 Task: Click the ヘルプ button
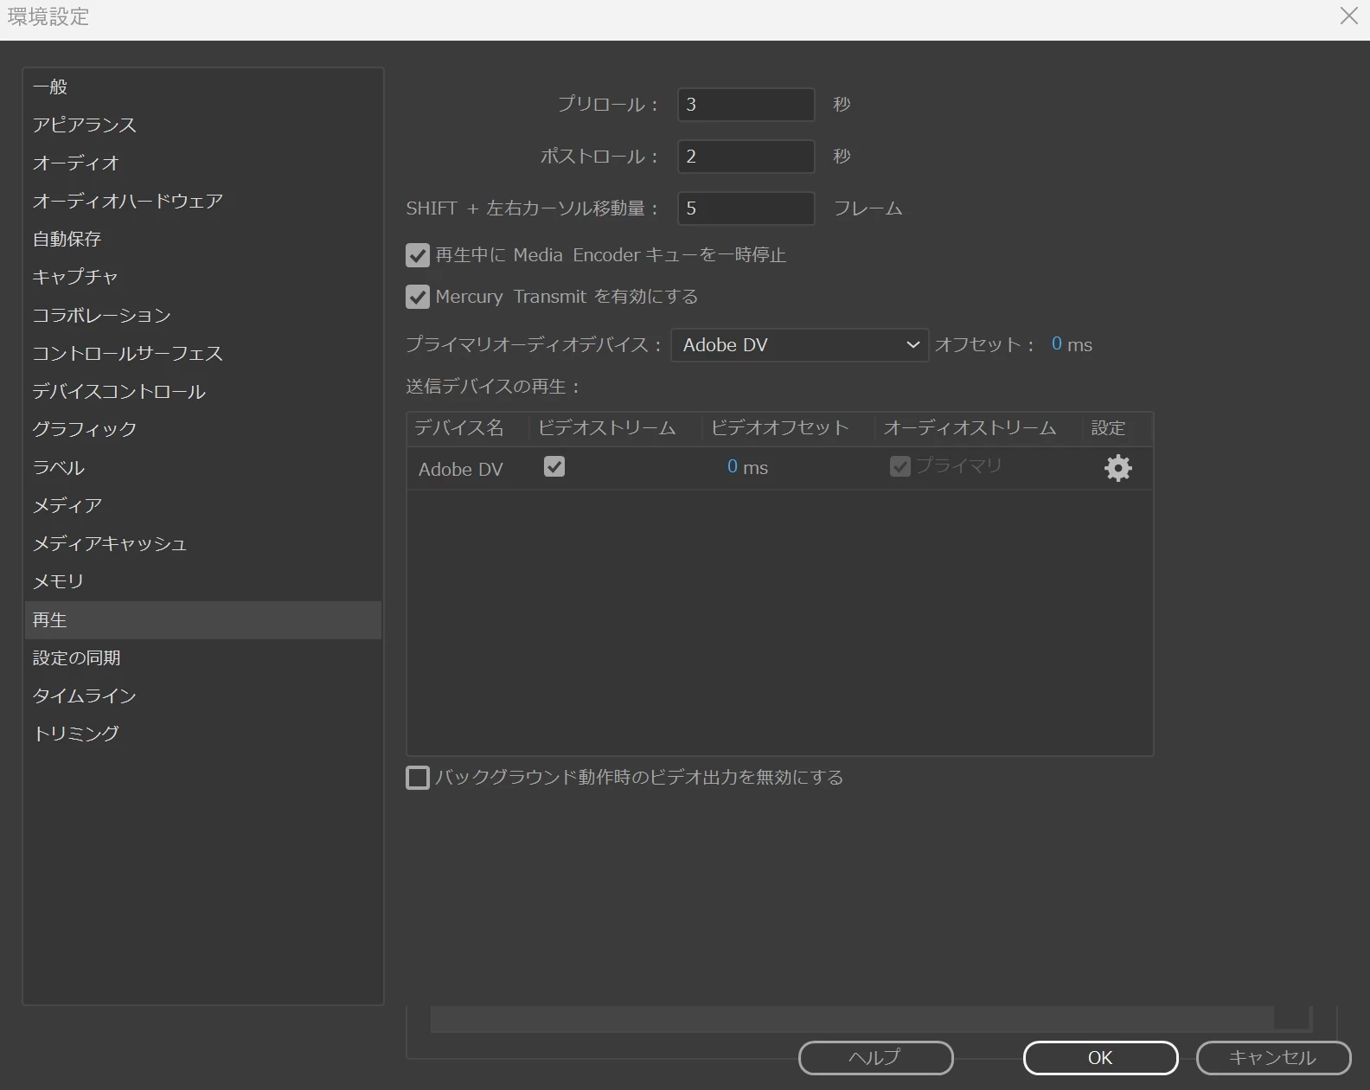pos(875,1058)
